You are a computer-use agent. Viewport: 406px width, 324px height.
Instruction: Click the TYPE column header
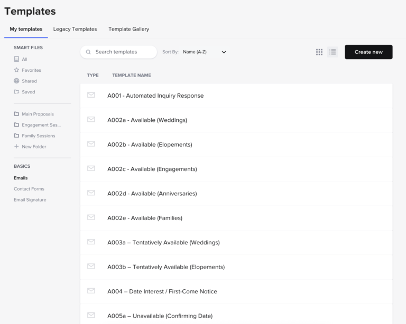click(93, 75)
